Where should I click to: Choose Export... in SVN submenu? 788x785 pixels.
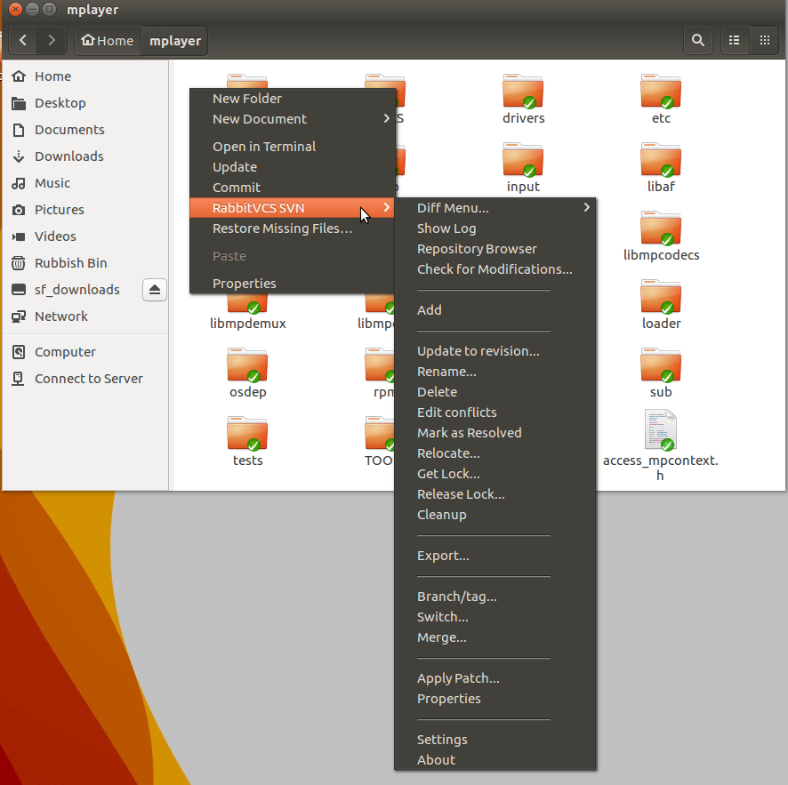(495, 556)
